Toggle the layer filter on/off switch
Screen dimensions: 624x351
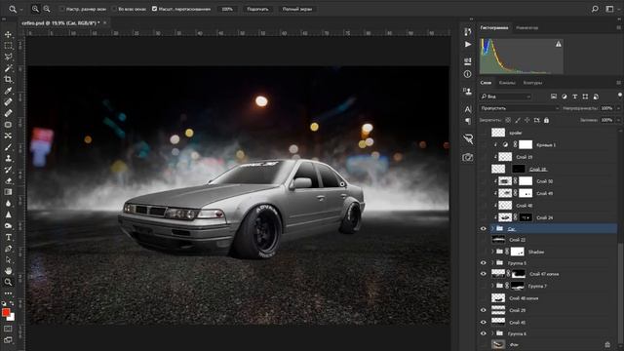point(620,96)
